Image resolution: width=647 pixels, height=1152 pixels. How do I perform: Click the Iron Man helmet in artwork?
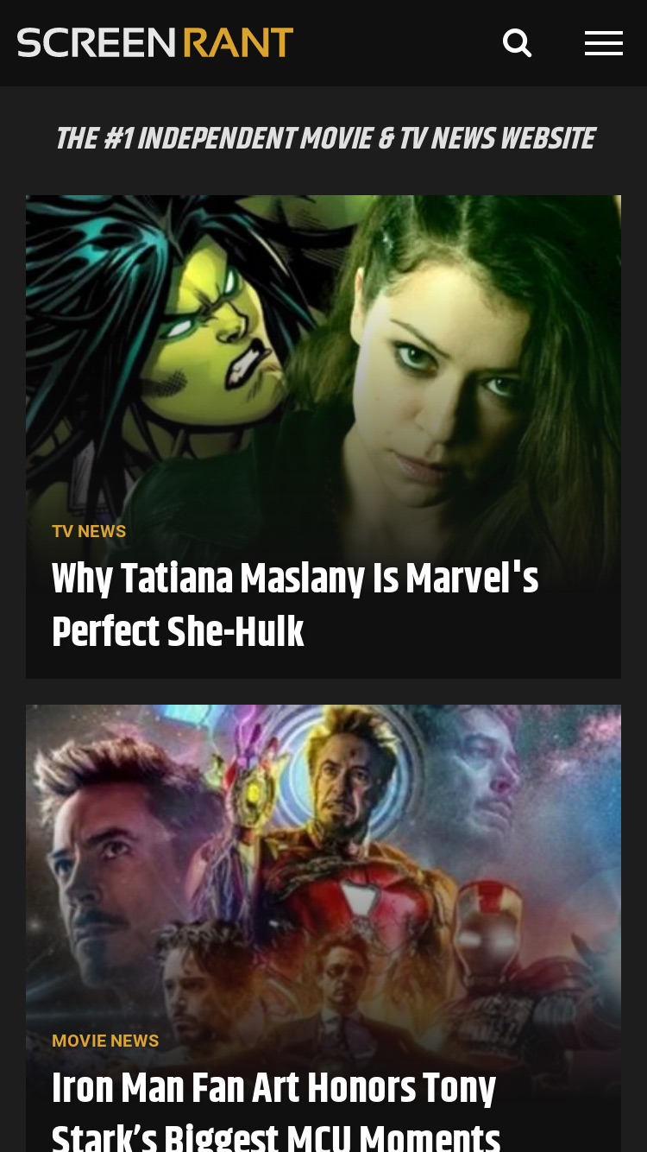(496, 941)
